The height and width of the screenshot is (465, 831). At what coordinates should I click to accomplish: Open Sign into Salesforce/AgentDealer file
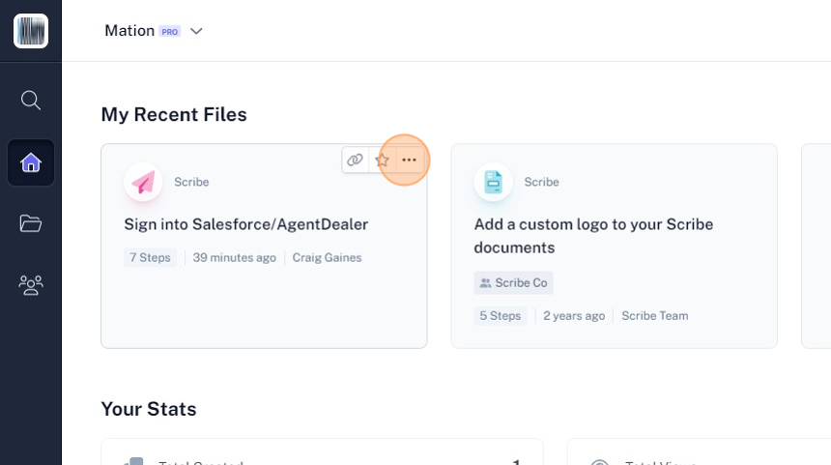[245, 224]
